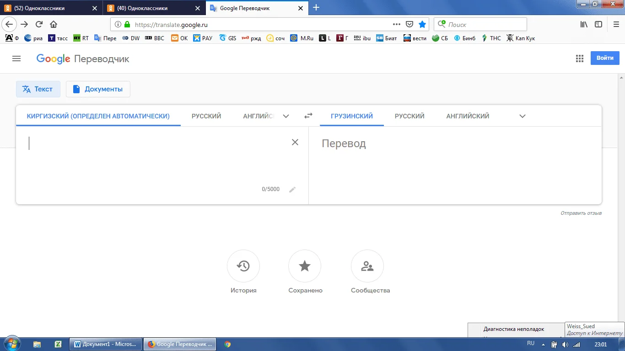Open the тасс bookmark
Screen dimensions: 625x351
pyautogui.click(x=58, y=38)
